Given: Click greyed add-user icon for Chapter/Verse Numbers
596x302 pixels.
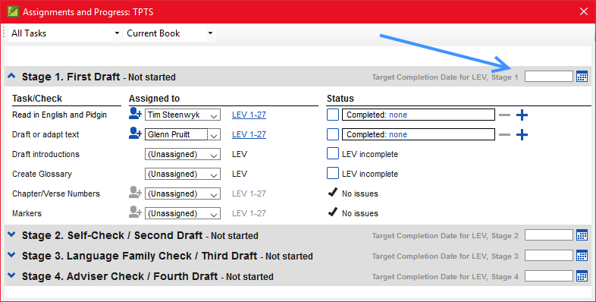Looking at the screenshot, I should pos(135,193).
